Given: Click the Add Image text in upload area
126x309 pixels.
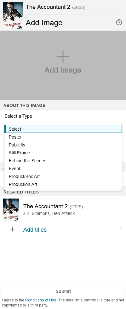Looking at the screenshot, I should [63, 70].
